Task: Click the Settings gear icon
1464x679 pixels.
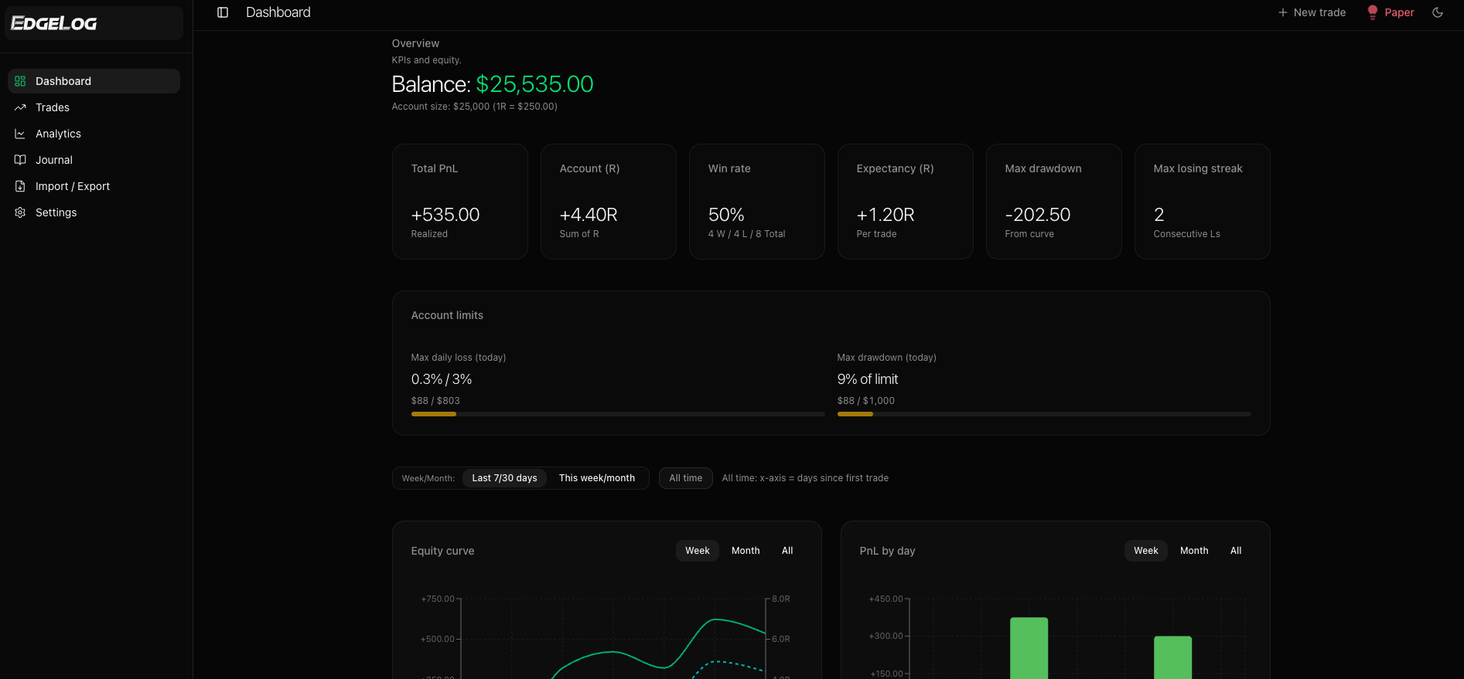Action: [x=20, y=212]
